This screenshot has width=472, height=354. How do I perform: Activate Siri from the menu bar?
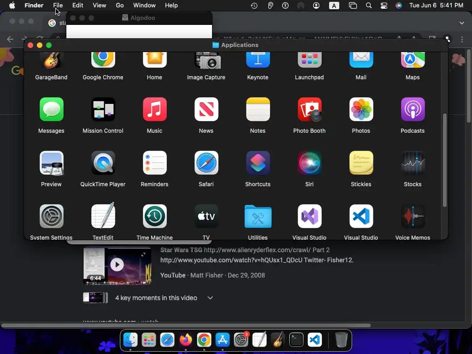pos(399,6)
